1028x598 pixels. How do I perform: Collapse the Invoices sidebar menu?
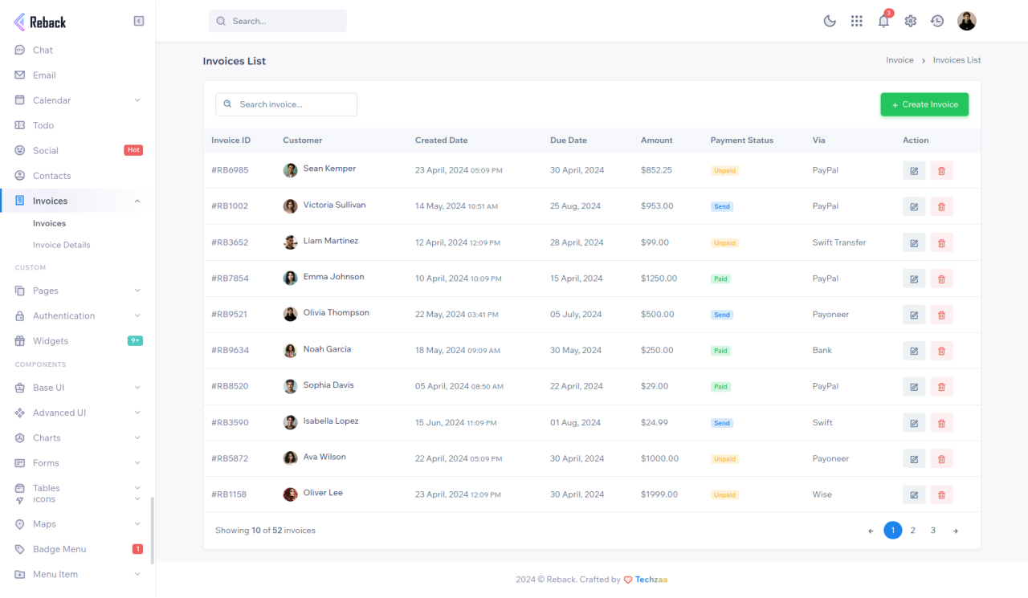pos(77,201)
